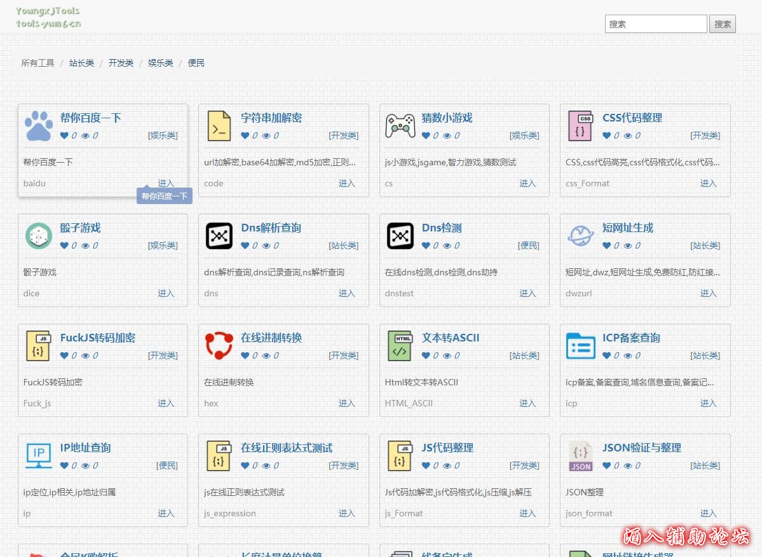Select the IP address query monitor icon
This screenshot has height=557, width=762.
[39, 456]
